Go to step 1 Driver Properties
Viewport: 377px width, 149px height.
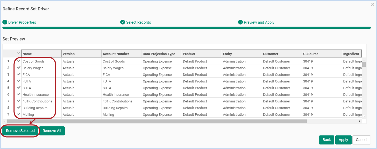pyautogui.click(x=19, y=22)
